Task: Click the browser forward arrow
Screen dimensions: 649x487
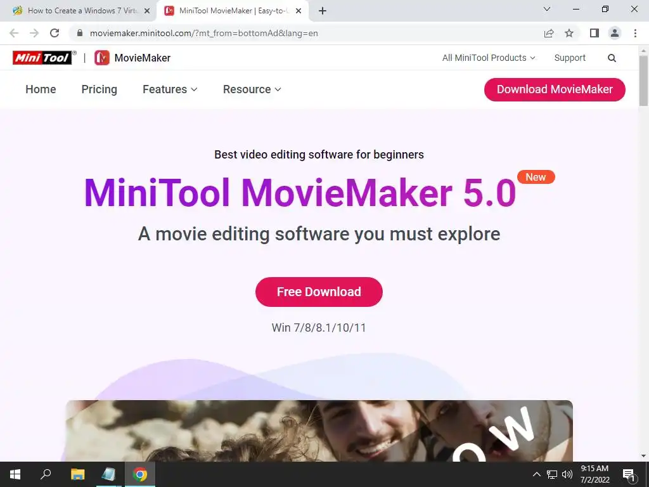Action: pos(34,33)
